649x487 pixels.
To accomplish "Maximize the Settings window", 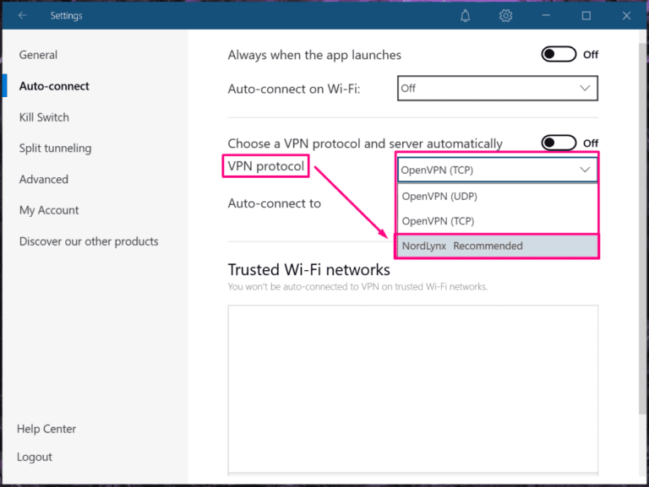I will [586, 16].
